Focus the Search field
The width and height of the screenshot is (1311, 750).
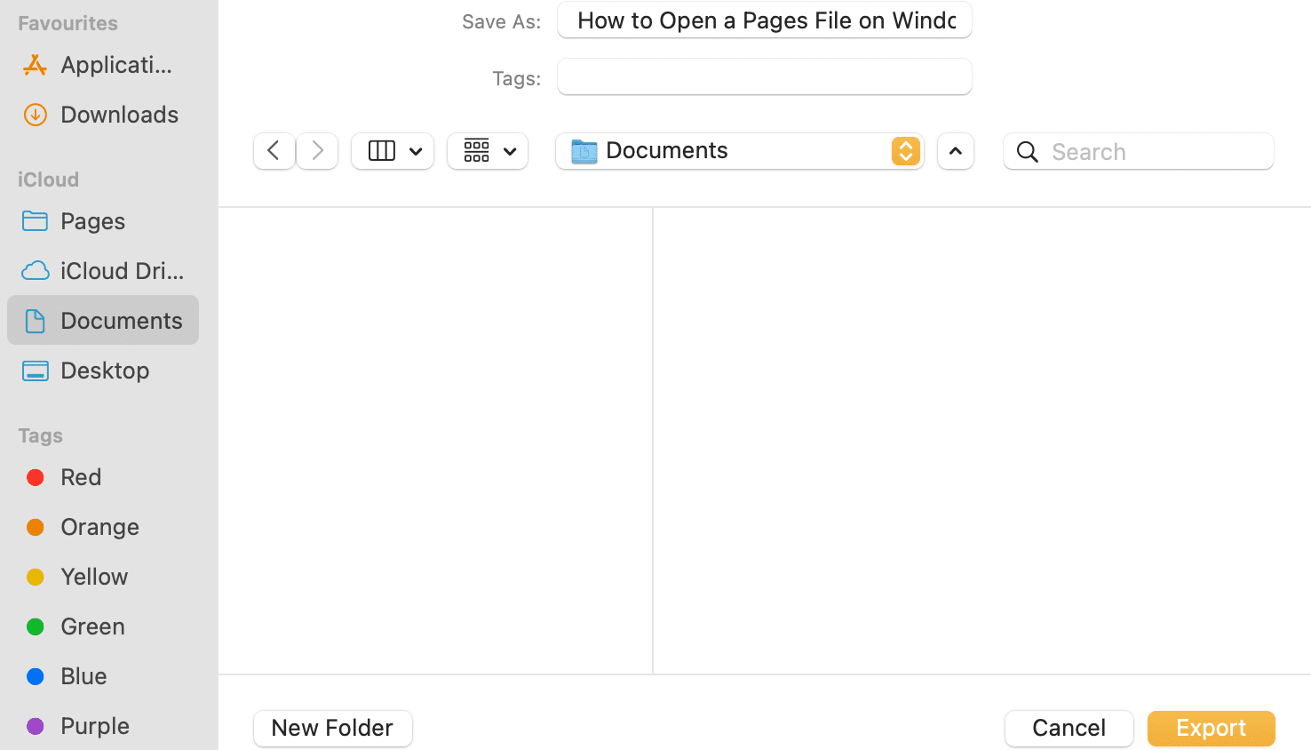(1139, 152)
